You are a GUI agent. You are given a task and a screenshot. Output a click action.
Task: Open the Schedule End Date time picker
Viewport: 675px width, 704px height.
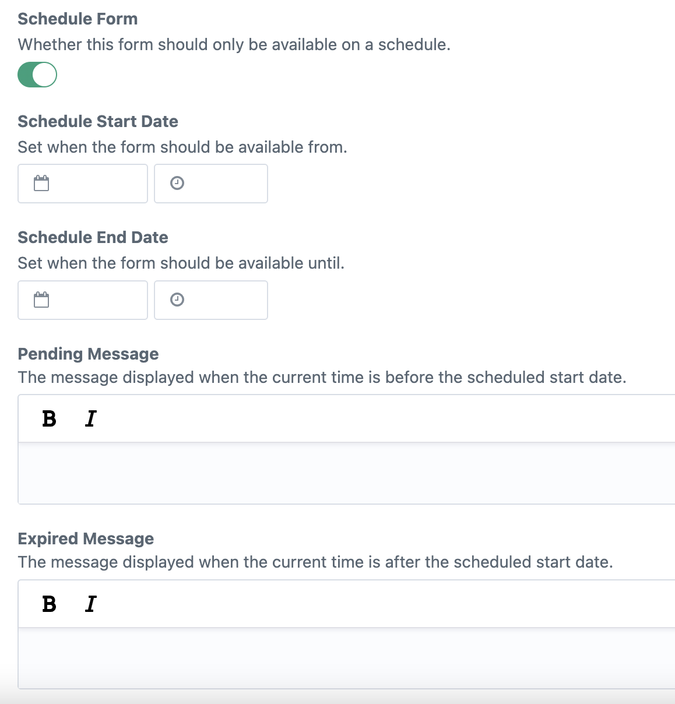[x=177, y=300]
